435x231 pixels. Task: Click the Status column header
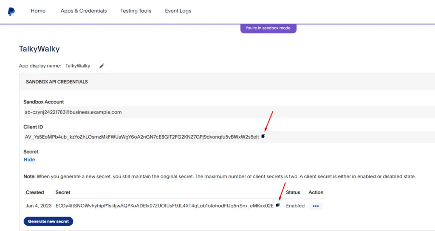click(x=293, y=192)
